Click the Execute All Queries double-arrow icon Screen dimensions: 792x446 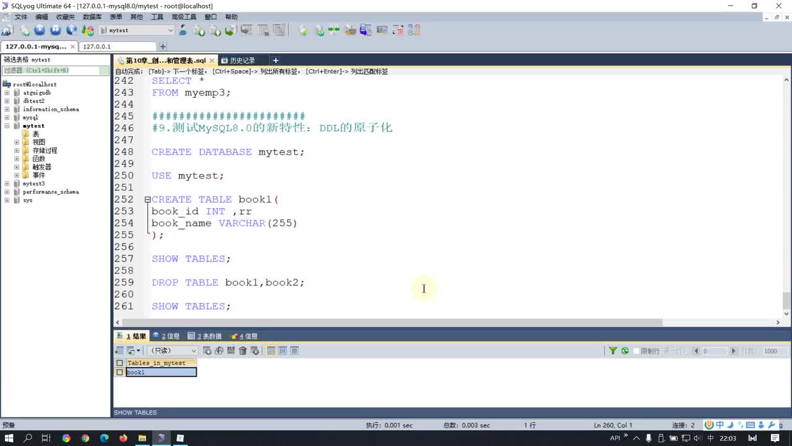56,30
